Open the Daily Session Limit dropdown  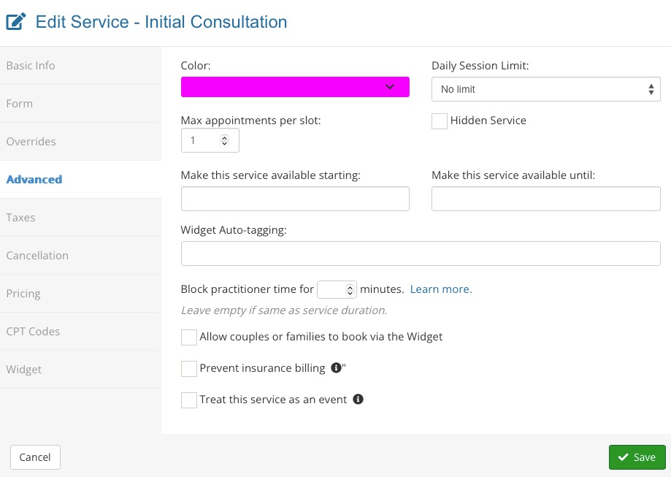point(545,89)
